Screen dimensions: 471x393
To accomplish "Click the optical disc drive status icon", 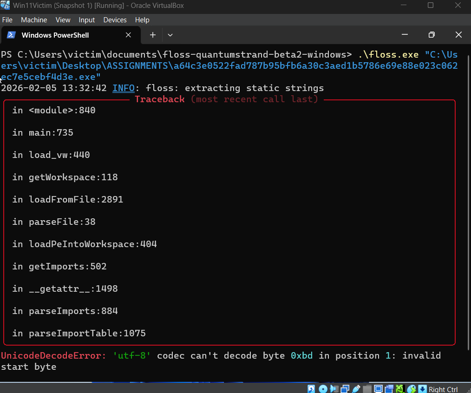I will point(323,389).
